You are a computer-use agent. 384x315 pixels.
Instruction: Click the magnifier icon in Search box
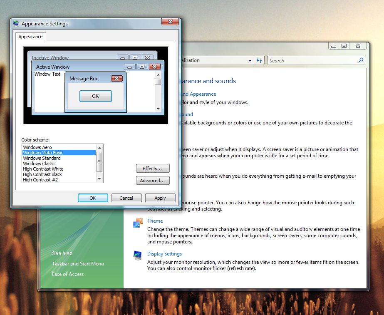[x=361, y=60]
